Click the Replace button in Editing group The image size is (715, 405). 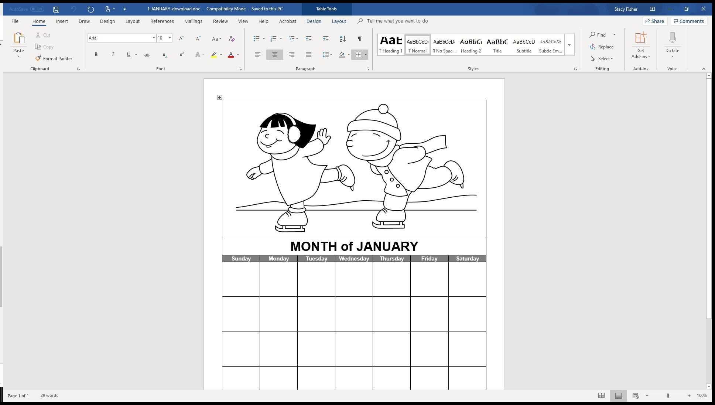tap(603, 46)
